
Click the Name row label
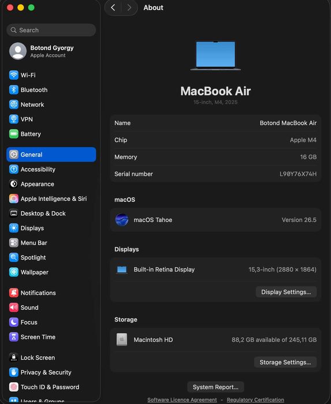[122, 123]
